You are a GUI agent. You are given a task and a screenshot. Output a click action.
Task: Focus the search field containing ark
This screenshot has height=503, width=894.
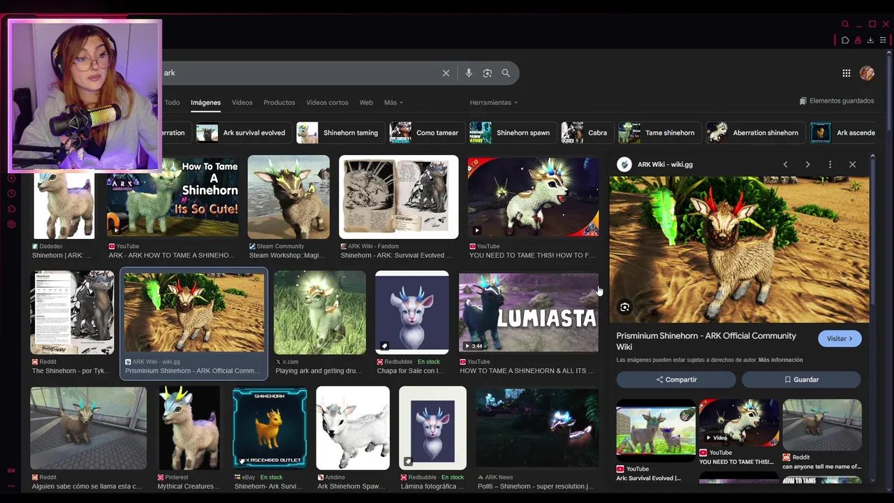[x=300, y=73]
